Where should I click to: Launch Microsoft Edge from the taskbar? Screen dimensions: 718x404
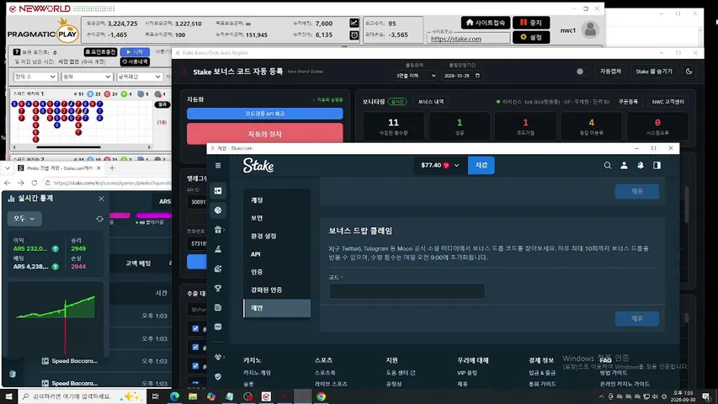pyautogui.click(x=174, y=396)
